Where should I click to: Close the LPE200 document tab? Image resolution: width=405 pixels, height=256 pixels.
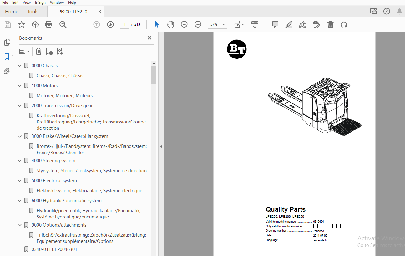point(100,12)
